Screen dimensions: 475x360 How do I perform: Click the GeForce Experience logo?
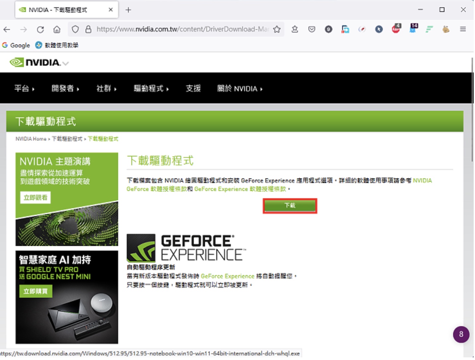[186, 248]
